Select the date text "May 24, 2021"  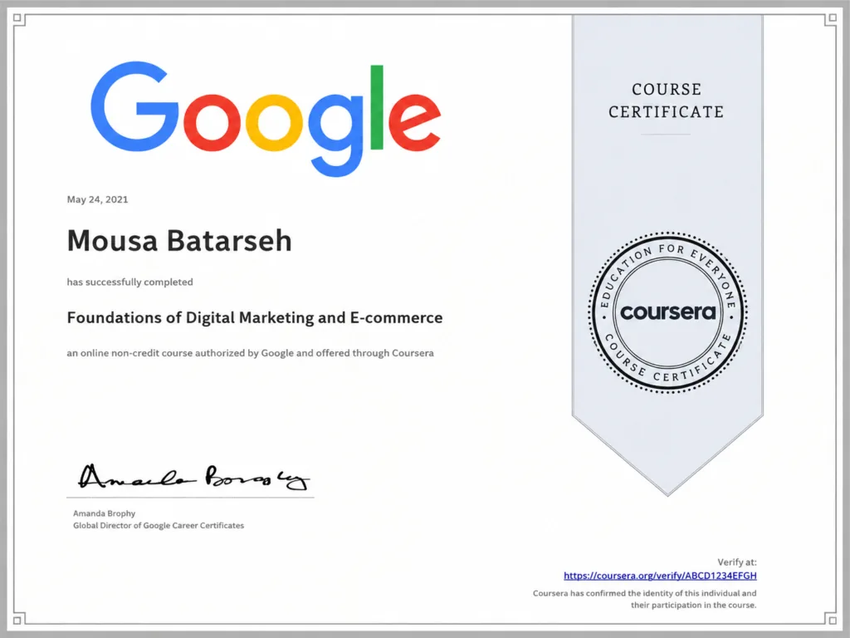pos(98,199)
